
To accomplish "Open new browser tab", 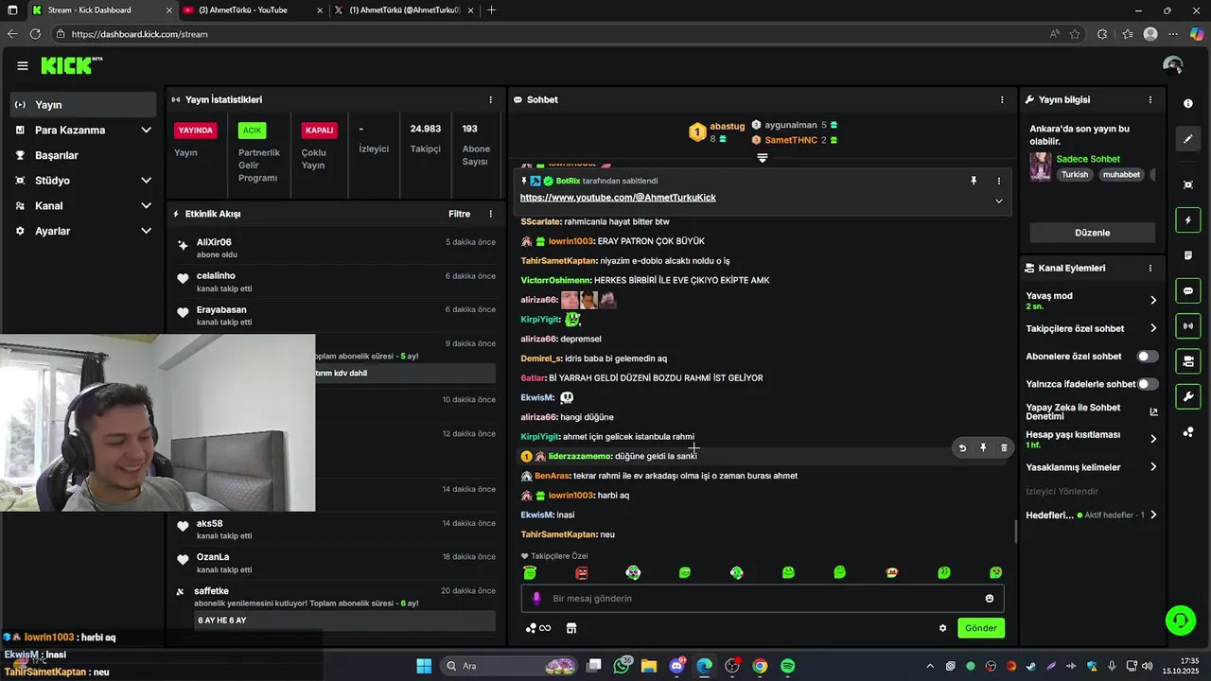I will (491, 10).
